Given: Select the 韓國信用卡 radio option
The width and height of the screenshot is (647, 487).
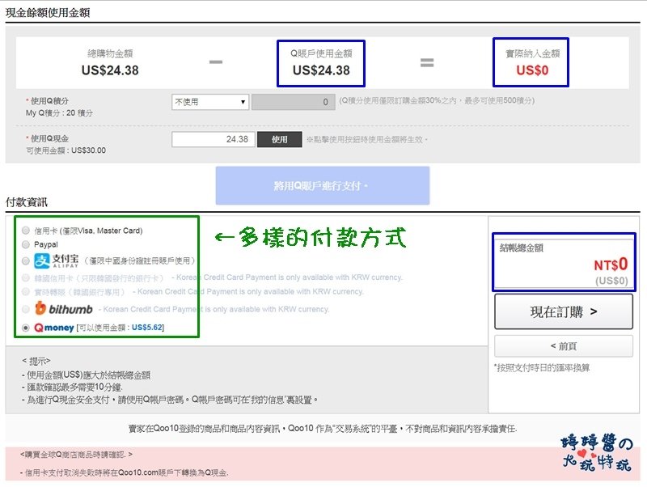Looking at the screenshot, I should tap(26, 277).
